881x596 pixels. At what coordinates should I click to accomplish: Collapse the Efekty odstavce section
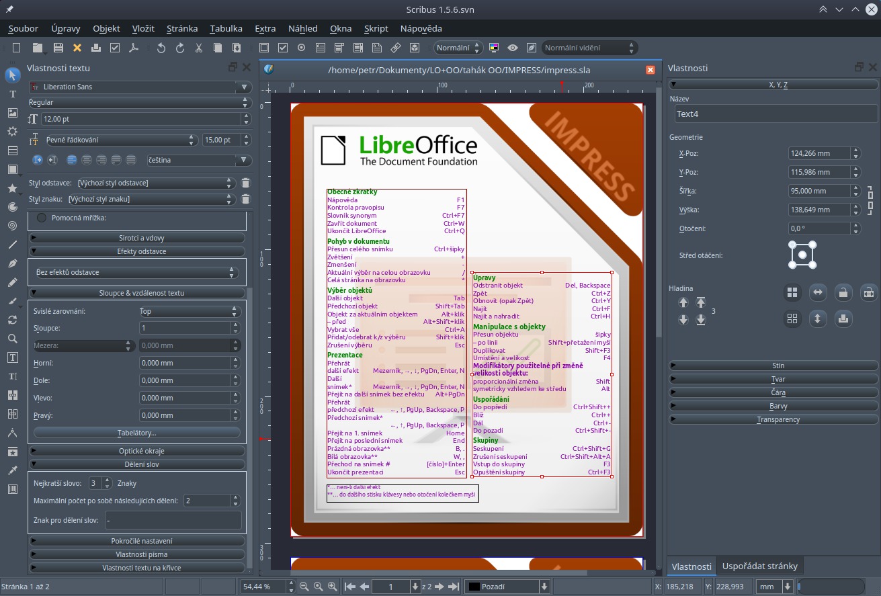click(137, 251)
